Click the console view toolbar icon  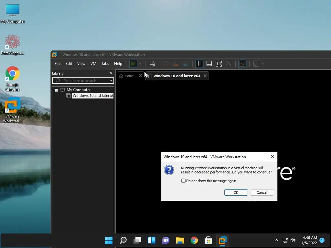click(x=242, y=64)
